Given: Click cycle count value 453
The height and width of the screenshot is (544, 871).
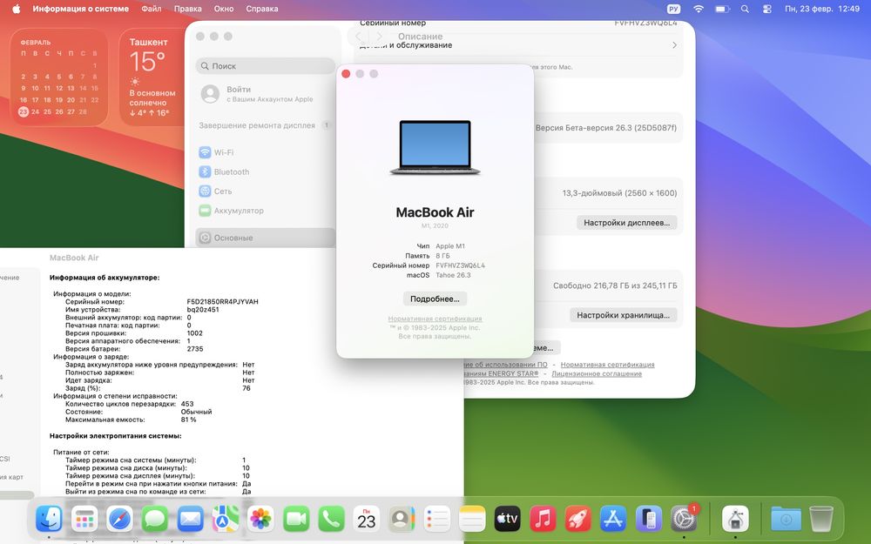Looking at the screenshot, I should point(187,404).
